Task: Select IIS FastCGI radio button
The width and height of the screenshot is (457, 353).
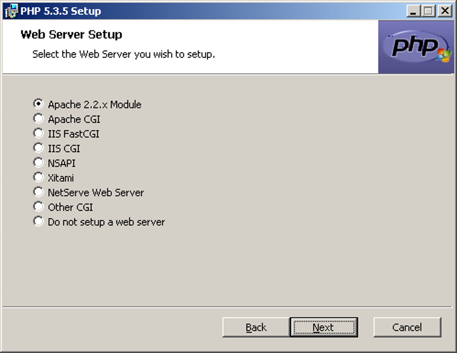Action: [x=38, y=133]
